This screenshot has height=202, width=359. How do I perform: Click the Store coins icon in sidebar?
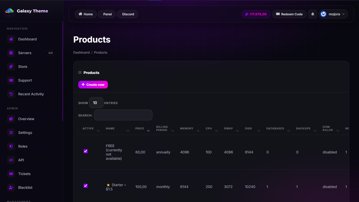point(11,67)
